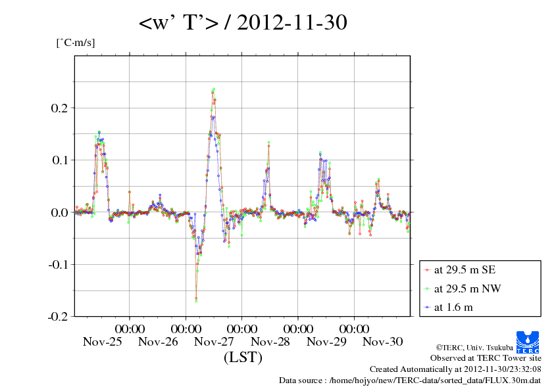The image size is (554, 391).
Task: Click legend entry "at 1.6 m"
Action: coord(453,308)
